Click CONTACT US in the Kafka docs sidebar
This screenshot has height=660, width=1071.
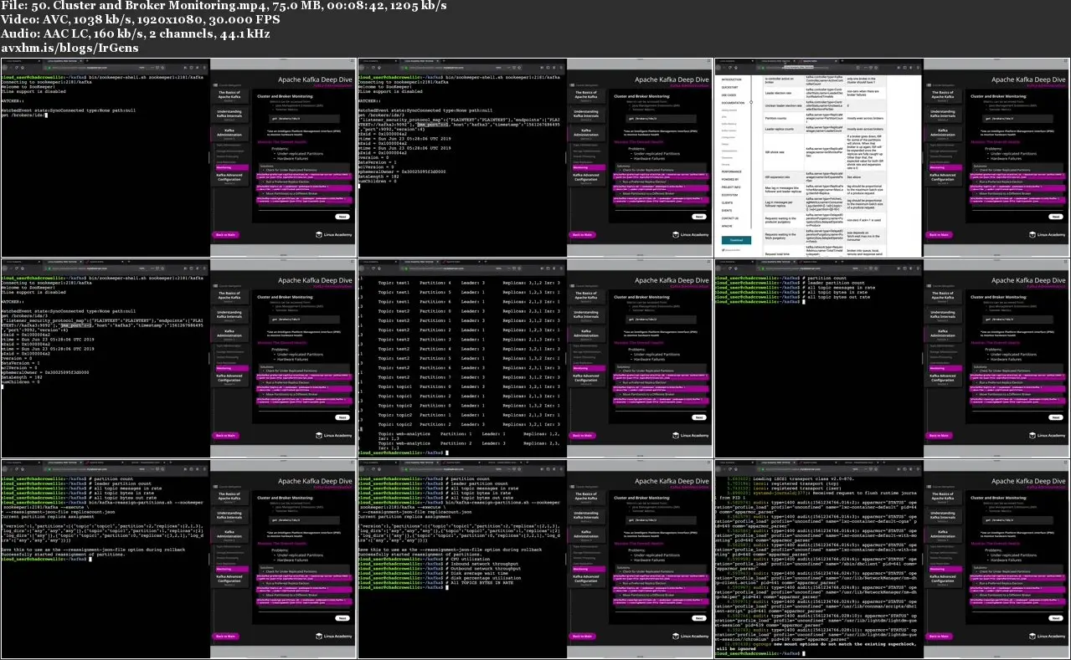coord(730,217)
